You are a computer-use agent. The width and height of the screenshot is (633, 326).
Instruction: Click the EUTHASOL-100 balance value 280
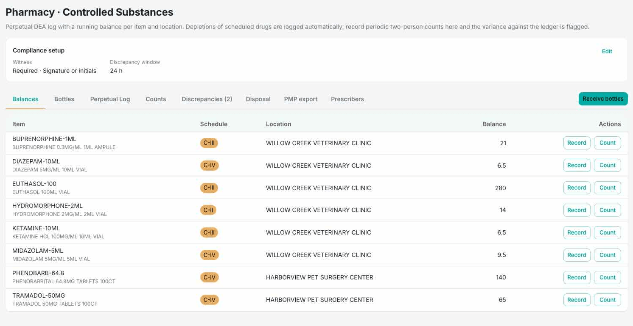pyautogui.click(x=501, y=188)
